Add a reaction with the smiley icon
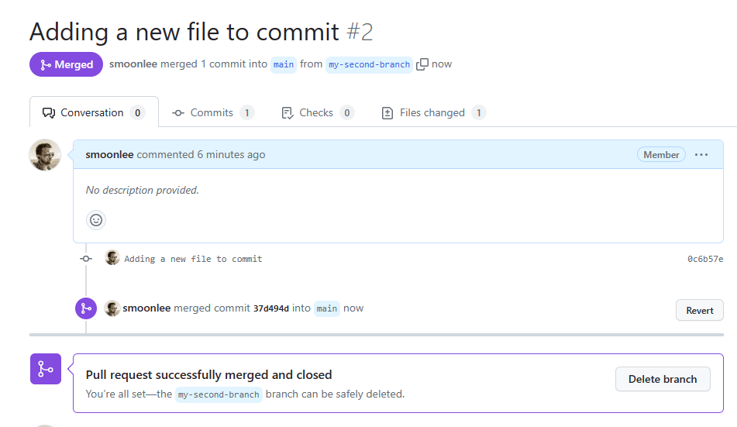 tap(96, 220)
